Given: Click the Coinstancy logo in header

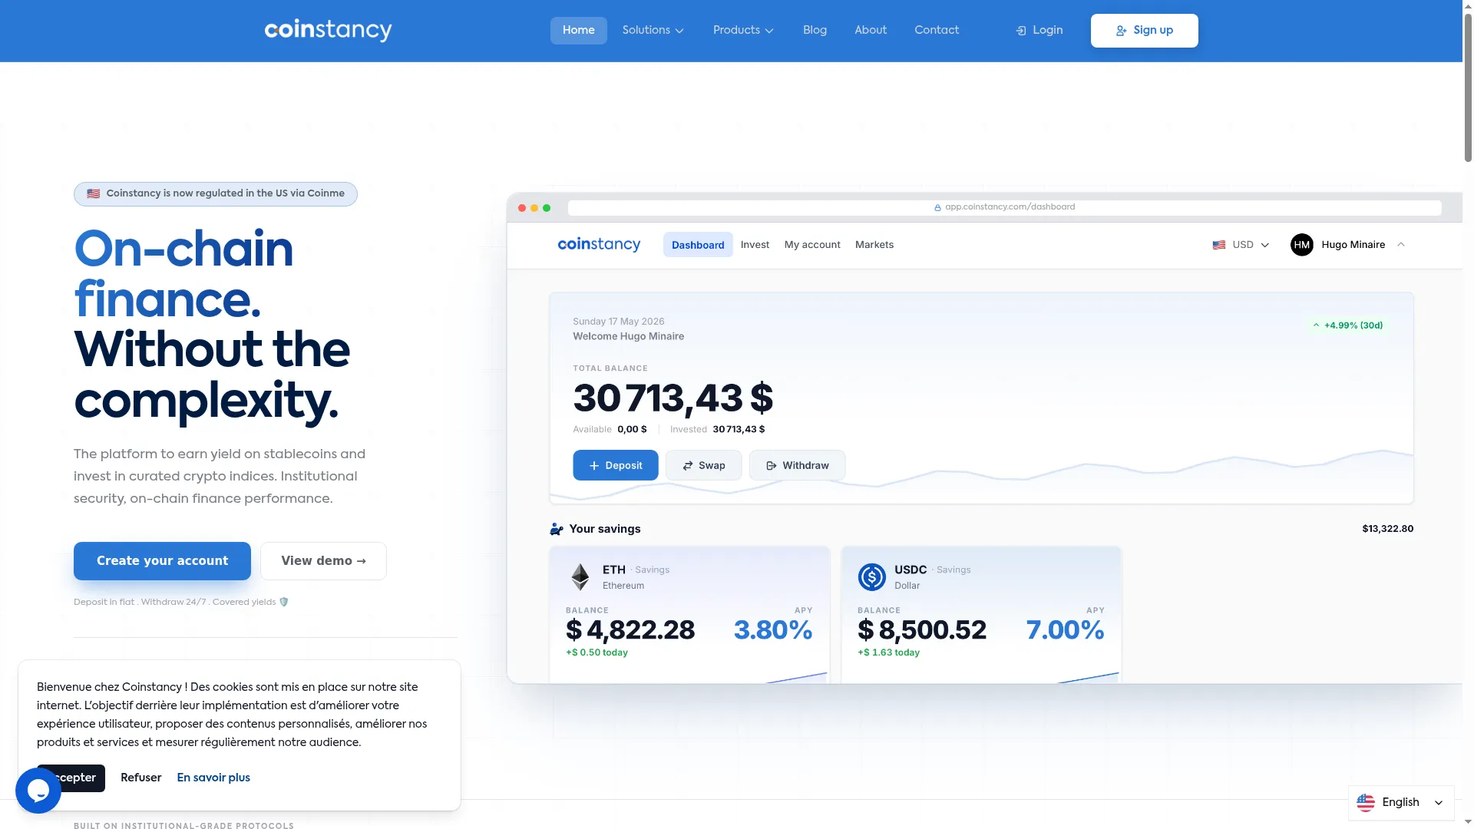Looking at the screenshot, I should (328, 30).
